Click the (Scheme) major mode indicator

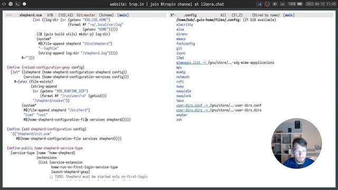(106, 15)
